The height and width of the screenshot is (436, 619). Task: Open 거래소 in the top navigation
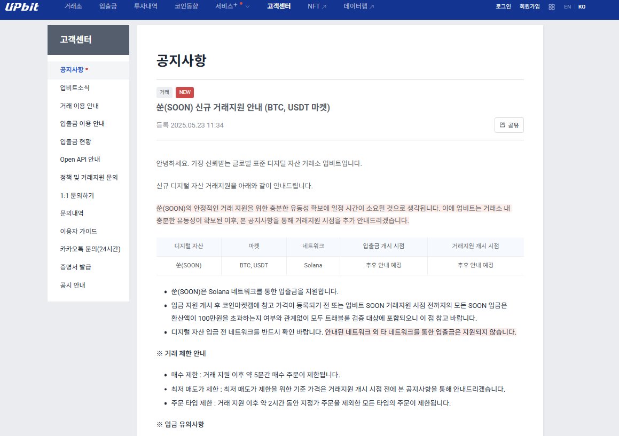tap(73, 6)
